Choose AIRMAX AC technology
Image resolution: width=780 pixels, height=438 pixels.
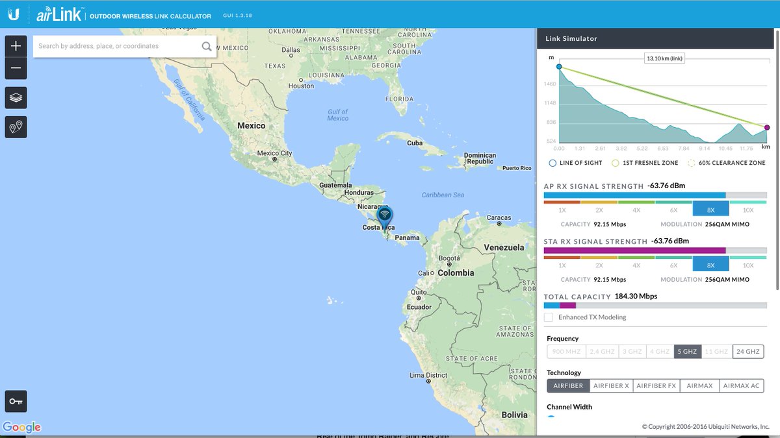coord(742,385)
